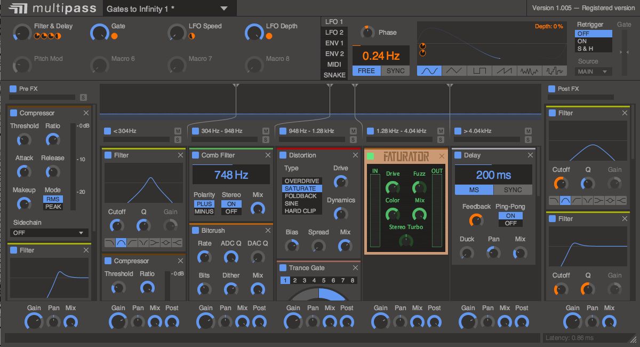Click the Comb Filter 748 Hz frequency display
The height and width of the screenshot is (347, 640).
coord(231,175)
